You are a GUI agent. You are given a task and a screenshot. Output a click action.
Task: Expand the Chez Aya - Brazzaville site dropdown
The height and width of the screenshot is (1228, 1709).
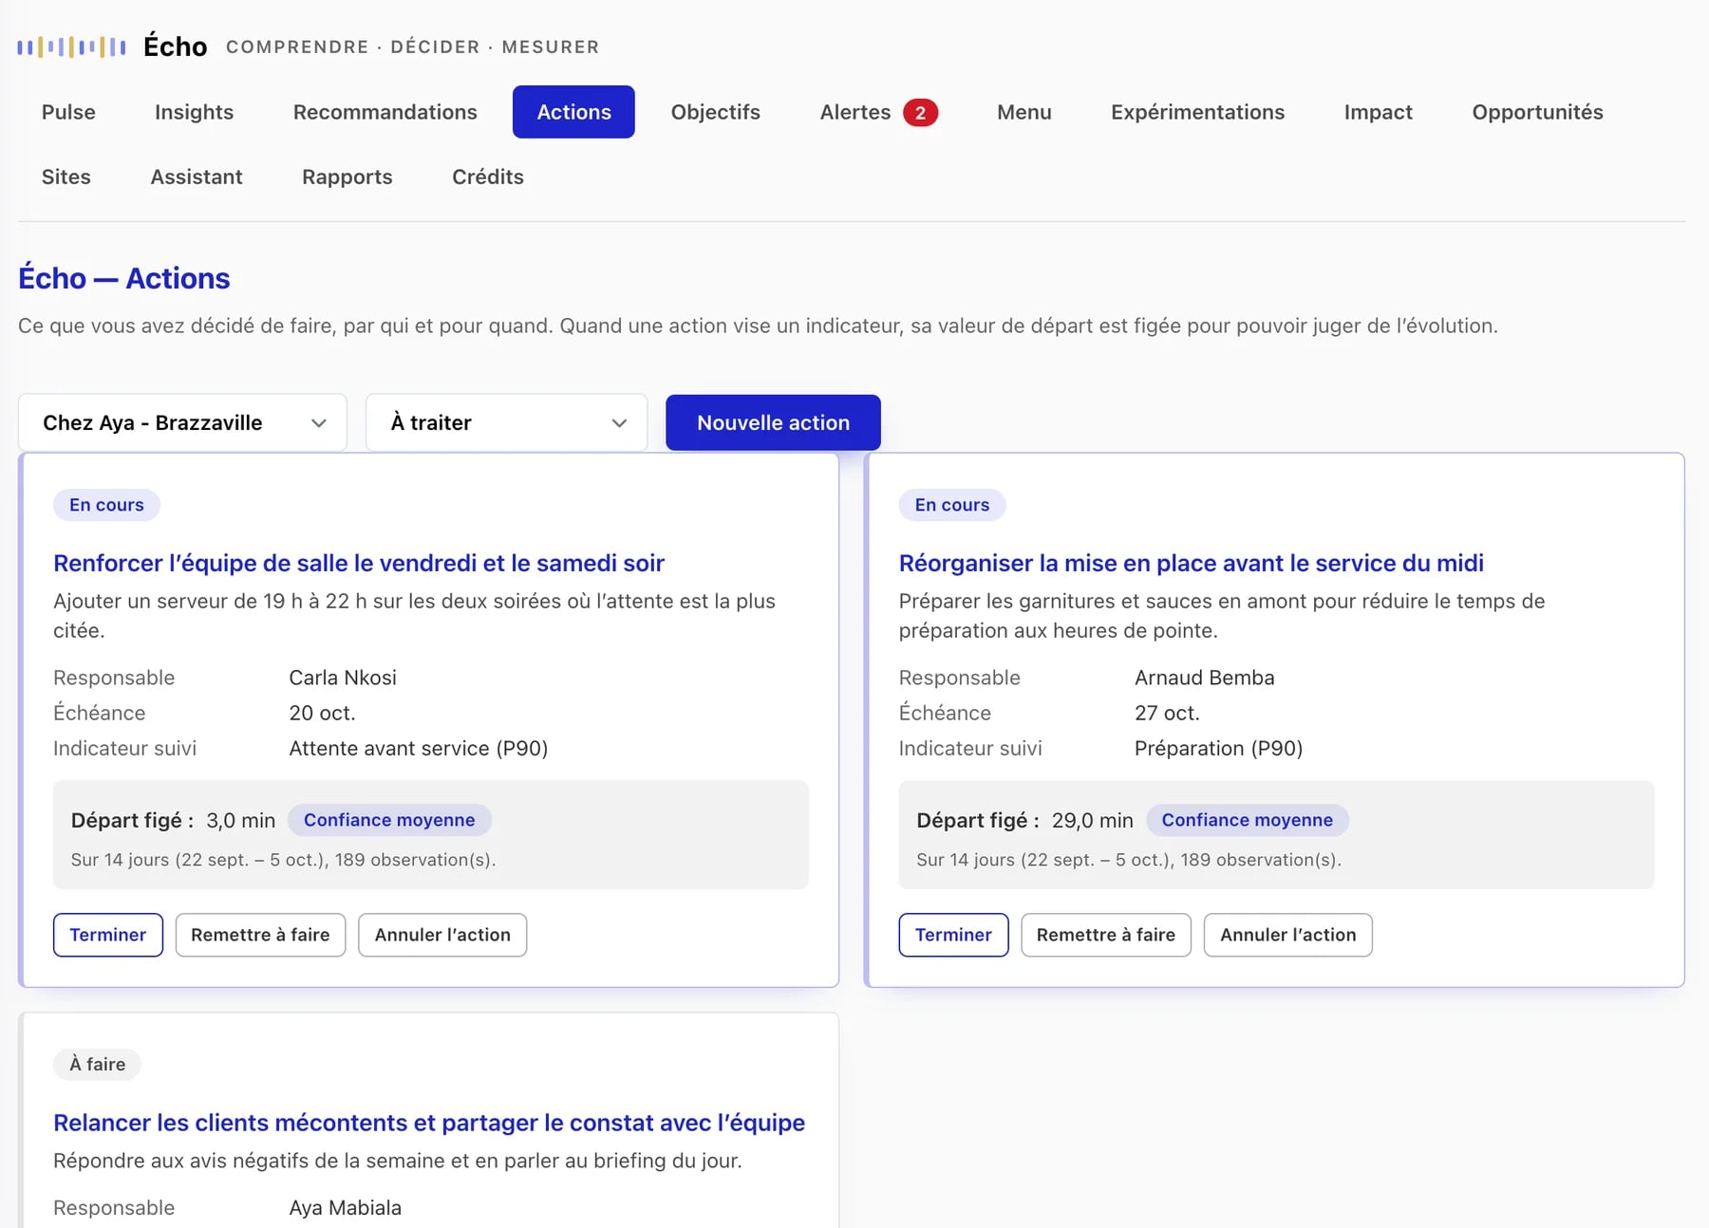pyautogui.click(x=182, y=422)
